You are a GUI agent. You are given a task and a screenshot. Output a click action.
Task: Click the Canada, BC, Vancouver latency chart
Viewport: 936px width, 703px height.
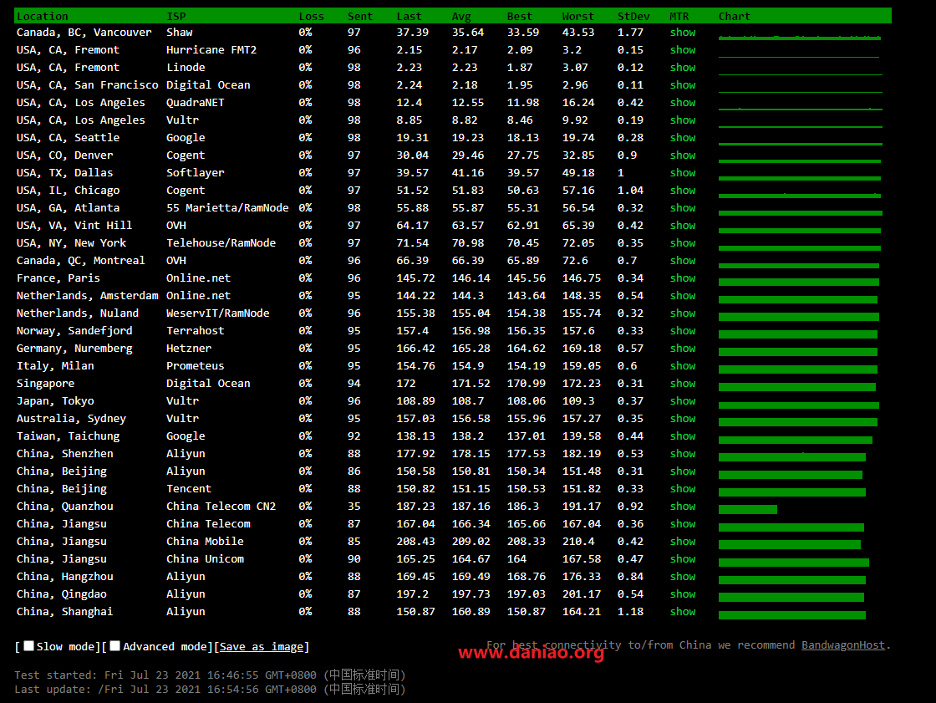[x=800, y=38]
